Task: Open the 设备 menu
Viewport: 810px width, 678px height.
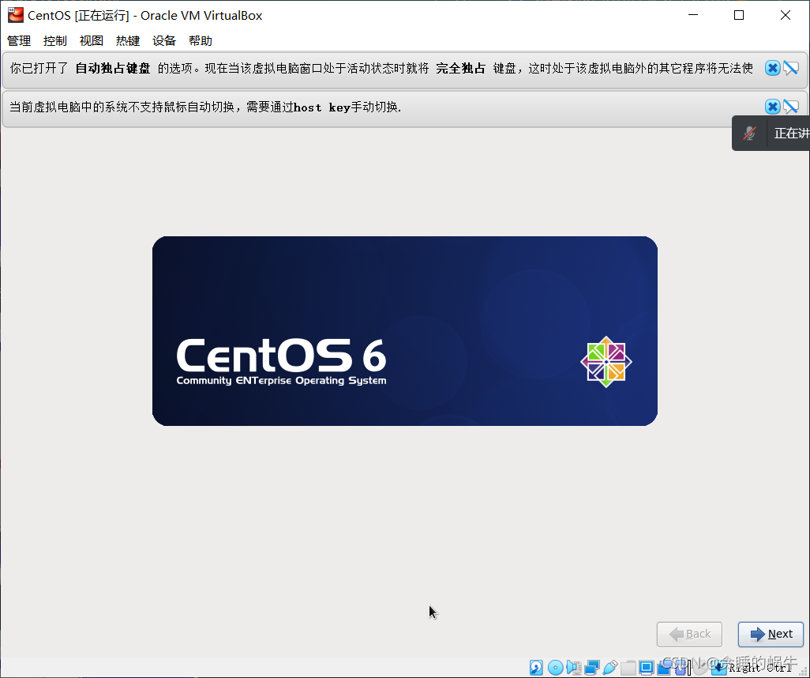Action: coord(164,41)
